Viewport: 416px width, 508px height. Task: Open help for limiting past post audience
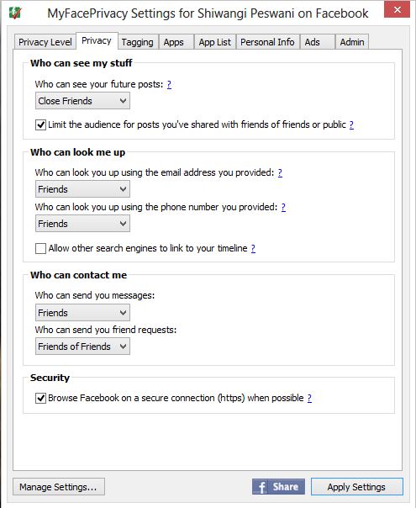[351, 124]
